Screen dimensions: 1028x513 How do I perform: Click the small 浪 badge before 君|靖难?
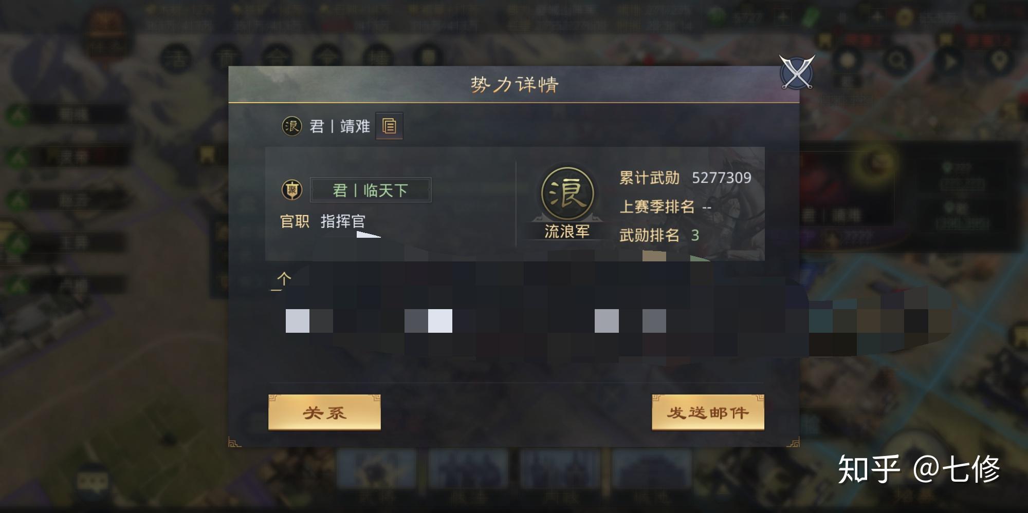tap(291, 126)
